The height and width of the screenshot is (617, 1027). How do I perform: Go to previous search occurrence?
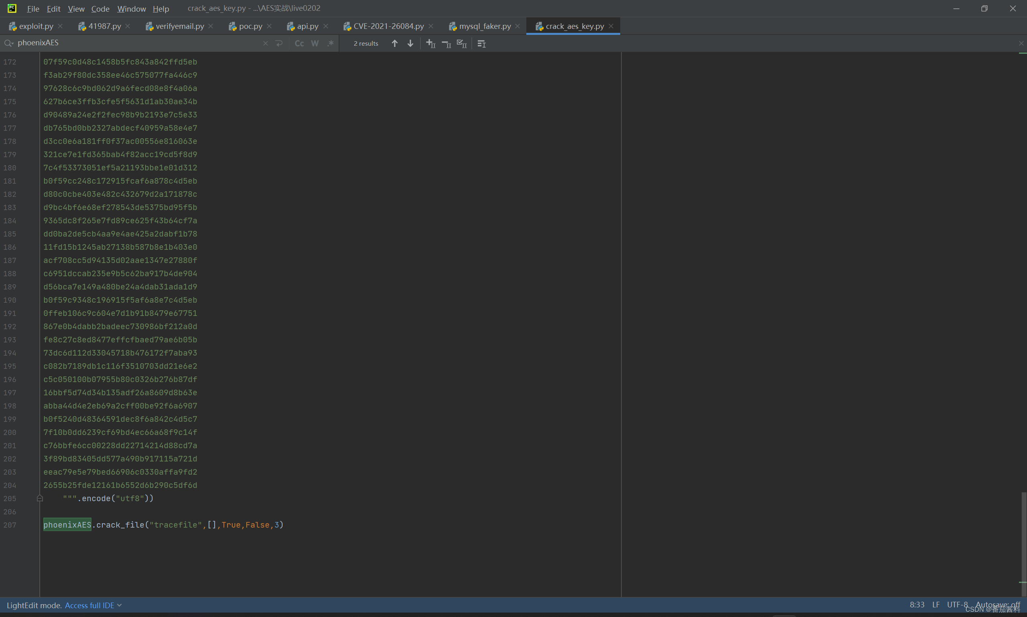pyautogui.click(x=395, y=43)
